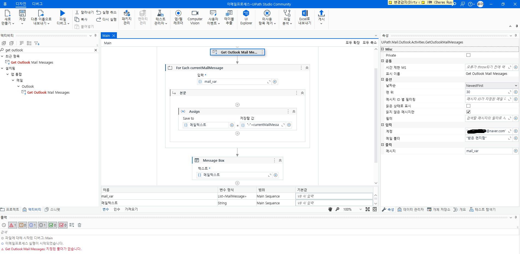520x254 pixels.
Task: Open options menu of Assign activity
Action: 288,111
